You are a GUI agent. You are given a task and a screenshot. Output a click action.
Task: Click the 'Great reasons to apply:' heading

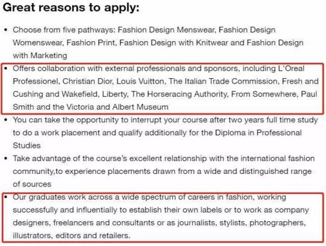point(71,8)
